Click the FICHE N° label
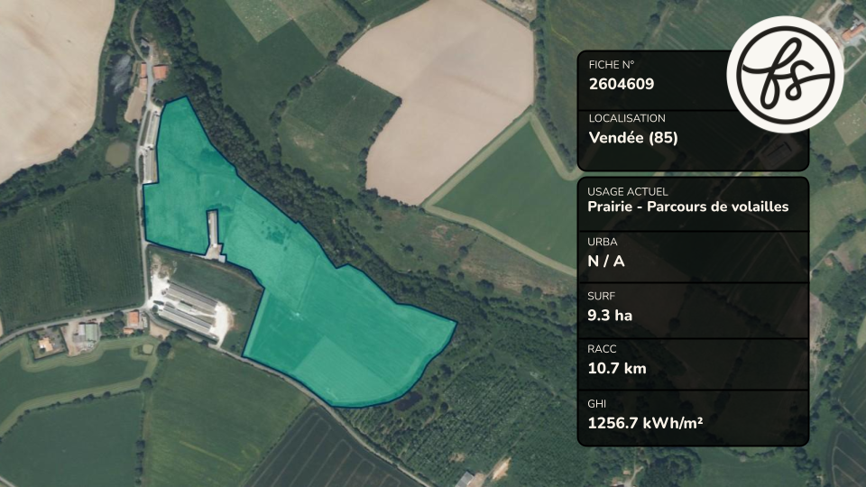Viewport: 866px width, 487px height. (x=612, y=65)
